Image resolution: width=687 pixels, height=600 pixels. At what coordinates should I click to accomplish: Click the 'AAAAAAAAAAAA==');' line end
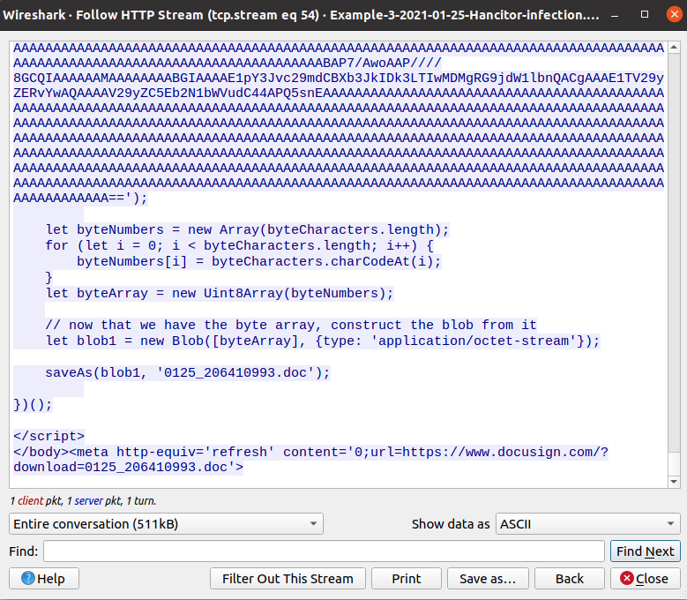[x=80, y=199]
